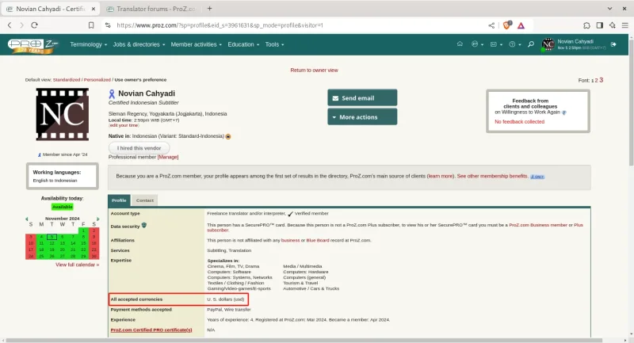Switch to the Profile tab
The height and width of the screenshot is (343, 634).
coord(119,200)
